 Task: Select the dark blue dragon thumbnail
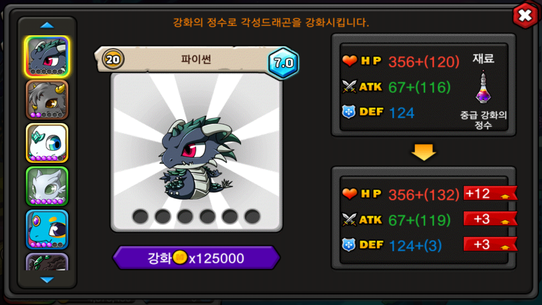click(47, 56)
